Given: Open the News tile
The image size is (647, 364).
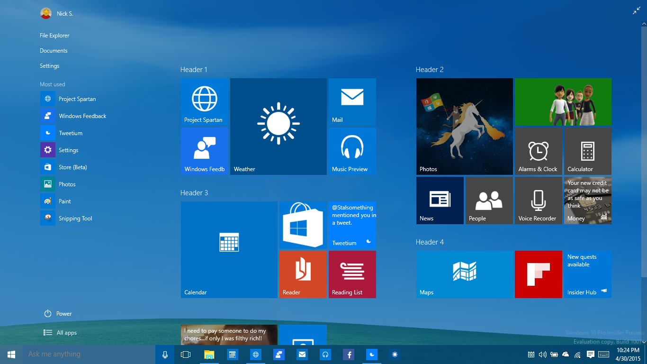Looking at the screenshot, I should (x=440, y=200).
